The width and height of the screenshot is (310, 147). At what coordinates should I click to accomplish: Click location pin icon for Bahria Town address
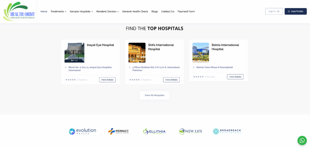[x=194, y=67]
